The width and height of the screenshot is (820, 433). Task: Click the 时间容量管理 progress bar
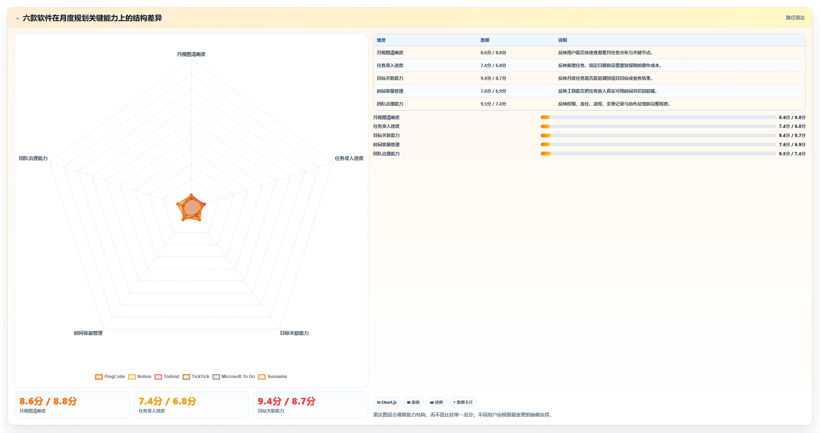click(658, 144)
